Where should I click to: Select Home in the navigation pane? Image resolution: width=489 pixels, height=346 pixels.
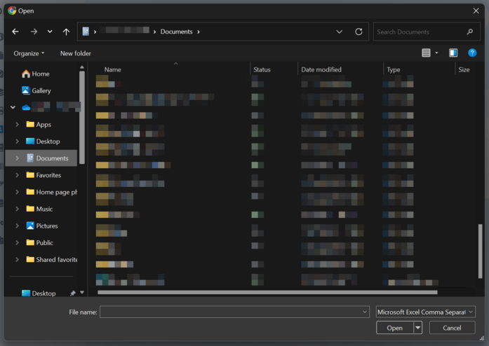coord(40,74)
